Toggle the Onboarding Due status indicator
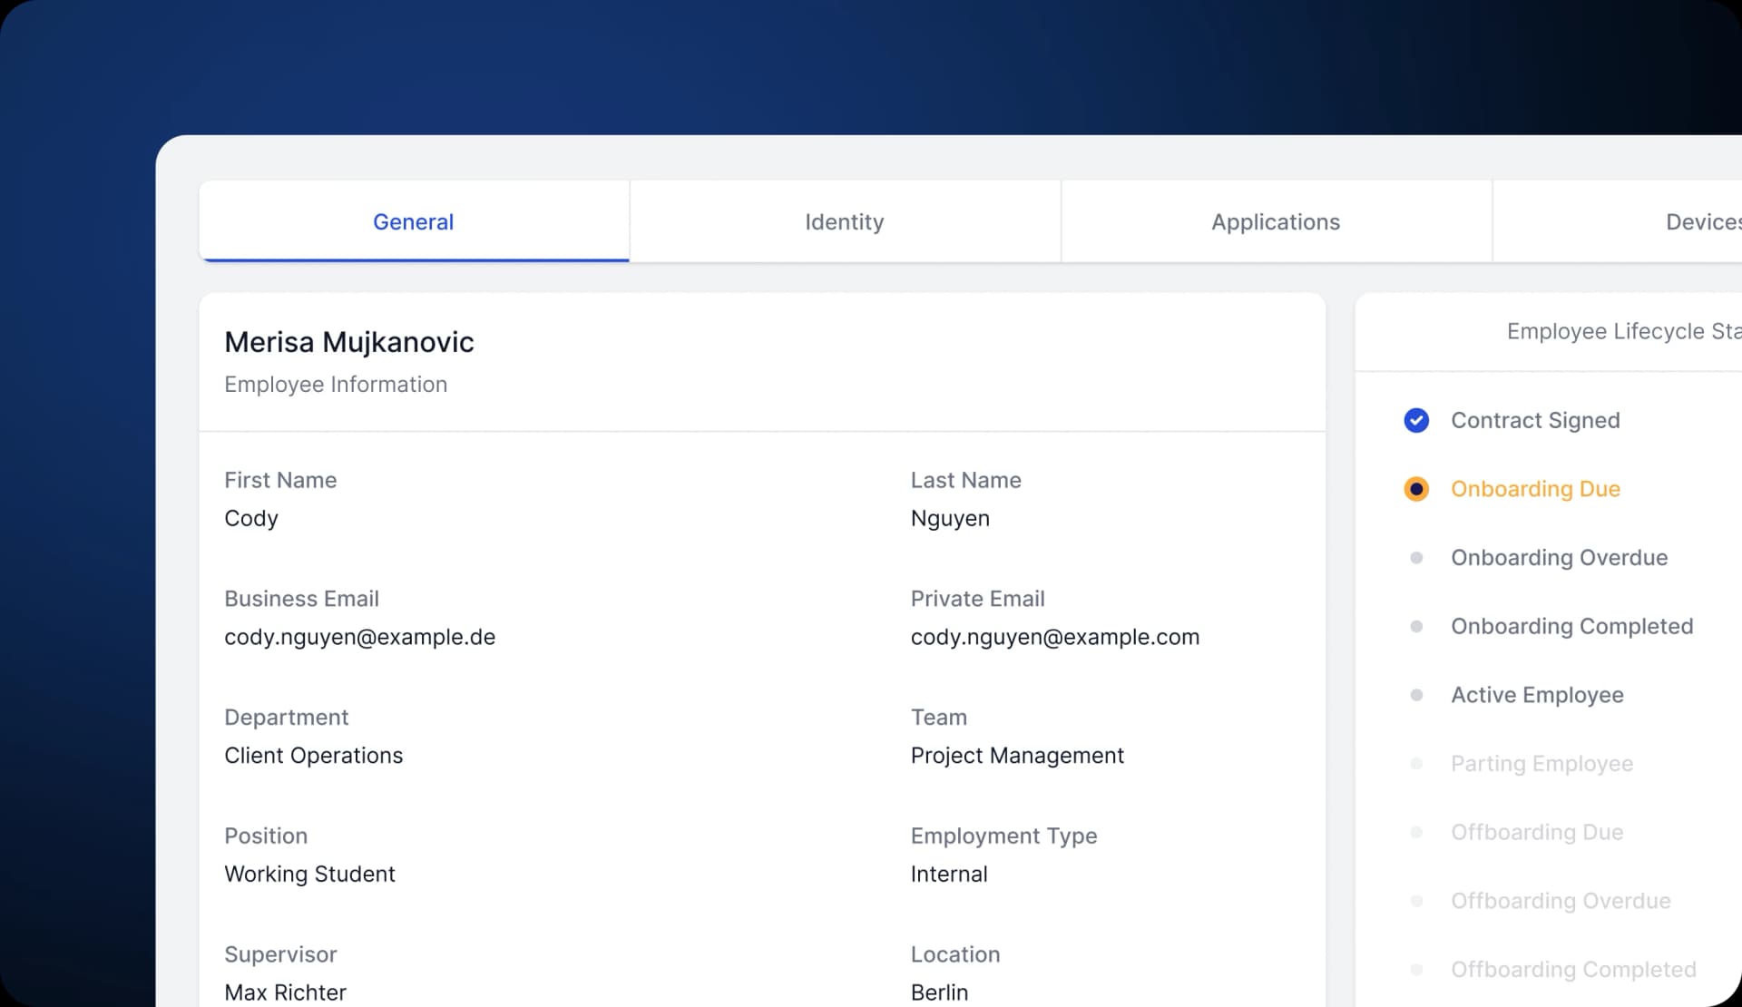1742x1007 pixels. tap(1414, 488)
